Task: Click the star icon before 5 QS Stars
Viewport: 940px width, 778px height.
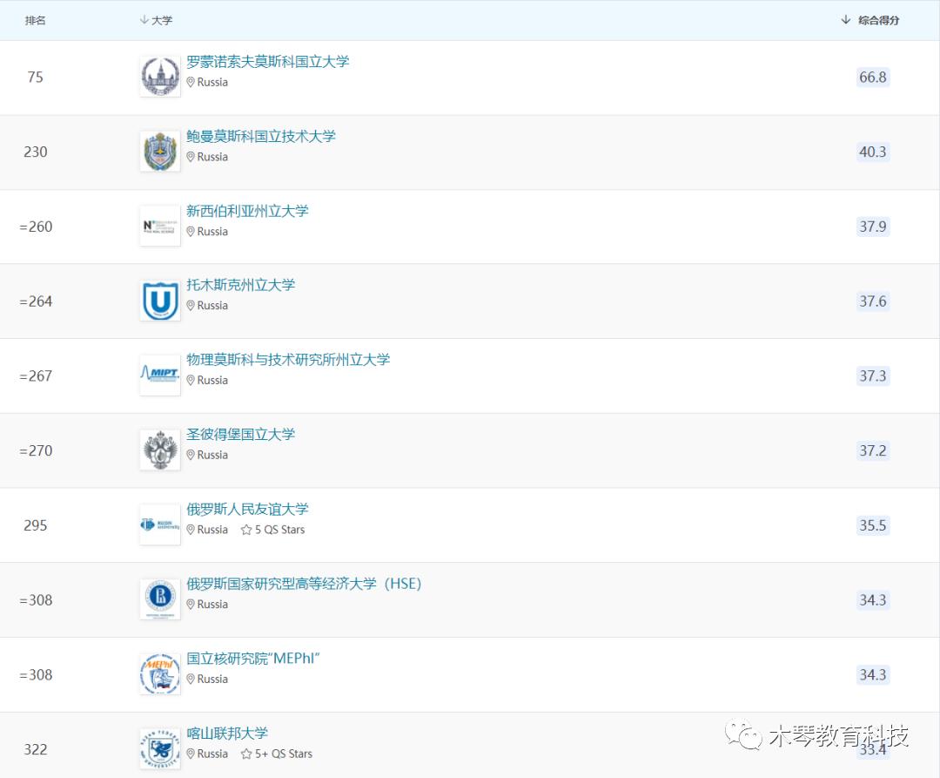Action: click(x=246, y=529)
